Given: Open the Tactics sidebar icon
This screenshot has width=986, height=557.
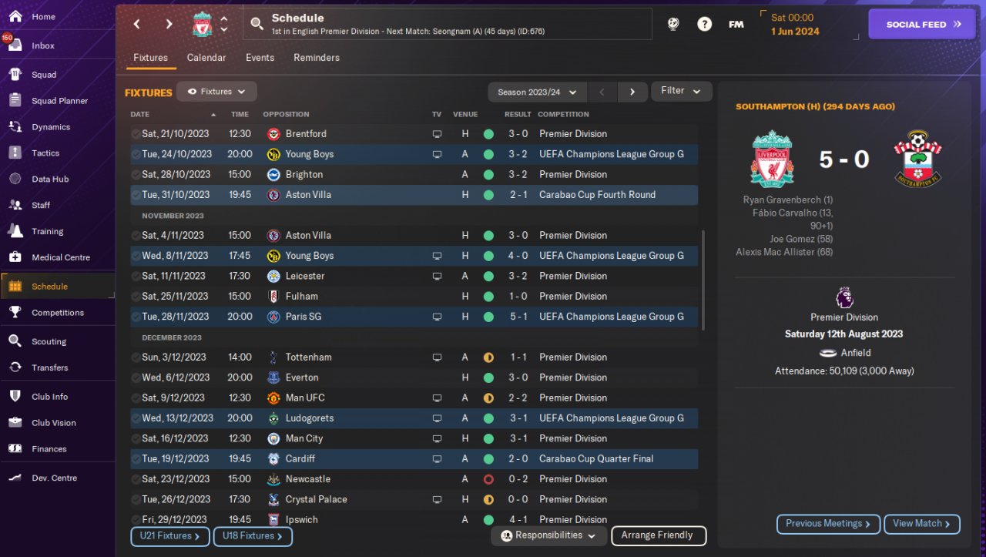Looking at the screenshot, I should pyautogui.click(x=15, y=153).
